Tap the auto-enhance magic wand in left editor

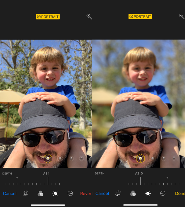point(89,17)
